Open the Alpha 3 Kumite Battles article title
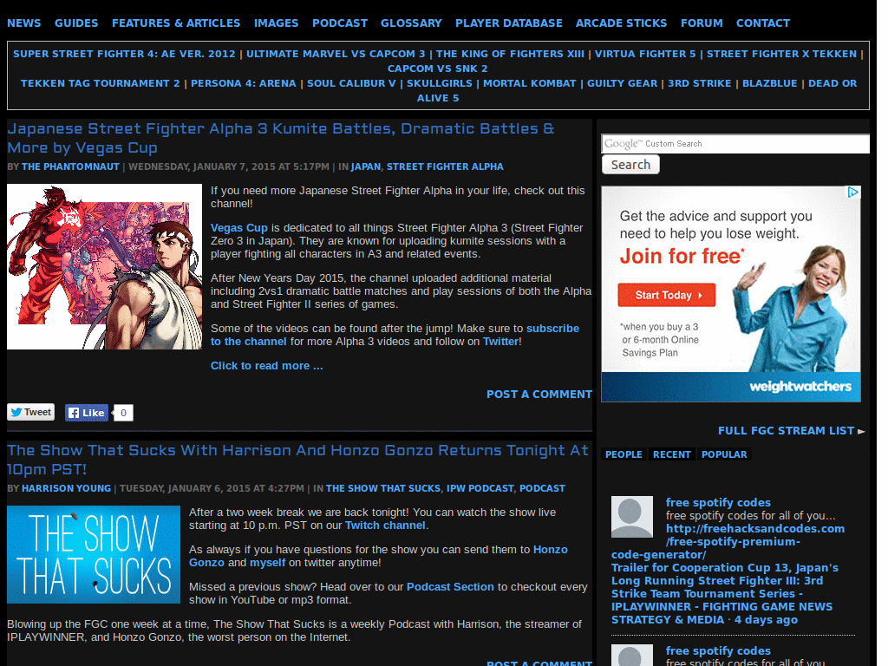 click(281, 138)
